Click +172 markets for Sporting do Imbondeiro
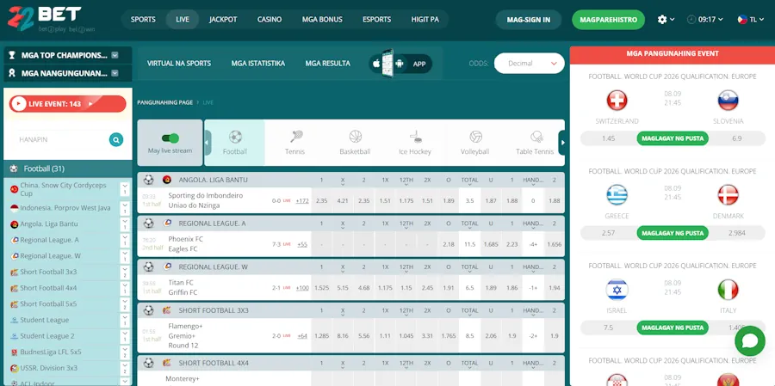This screenshot has width=775, height=386. tap(302, 200)
